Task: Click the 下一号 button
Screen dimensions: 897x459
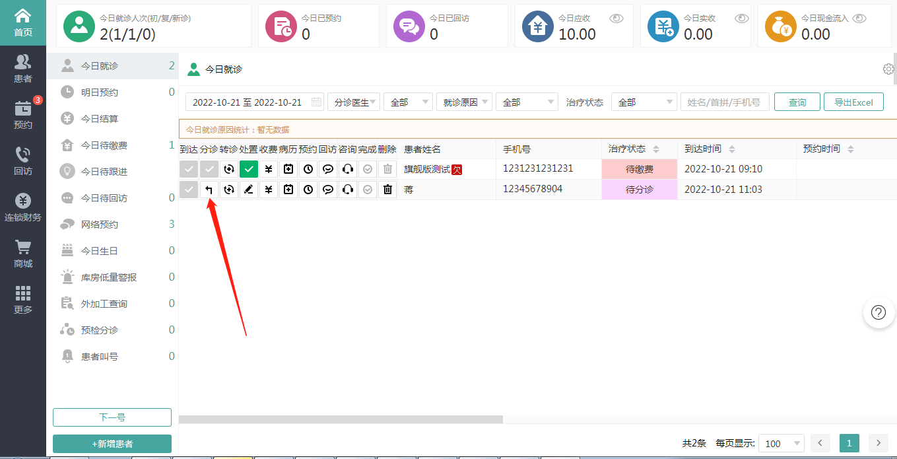Action: pos(112,417)
